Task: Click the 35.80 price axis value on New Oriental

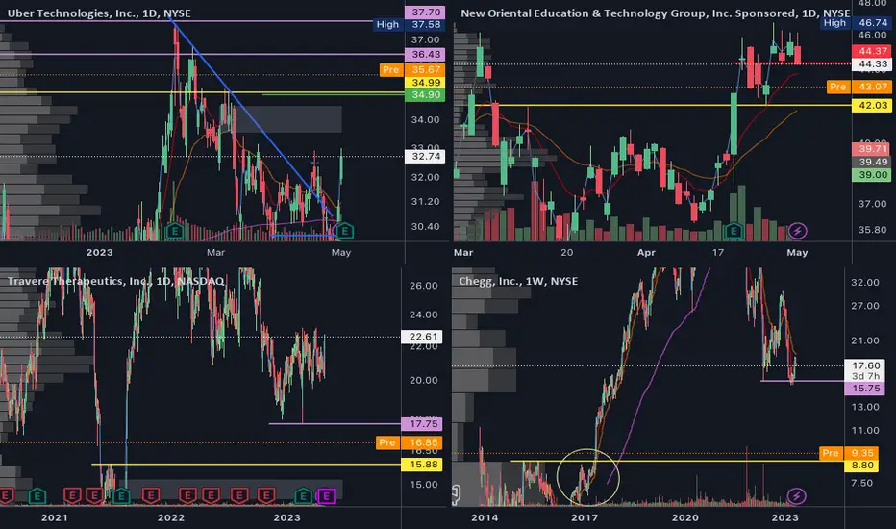Action: pyautogui.click(x=873, y=229)
